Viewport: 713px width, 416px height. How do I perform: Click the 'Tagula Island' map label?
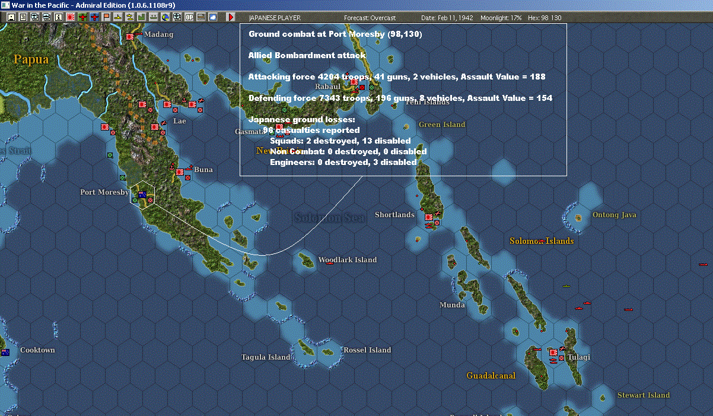[266, 357]
